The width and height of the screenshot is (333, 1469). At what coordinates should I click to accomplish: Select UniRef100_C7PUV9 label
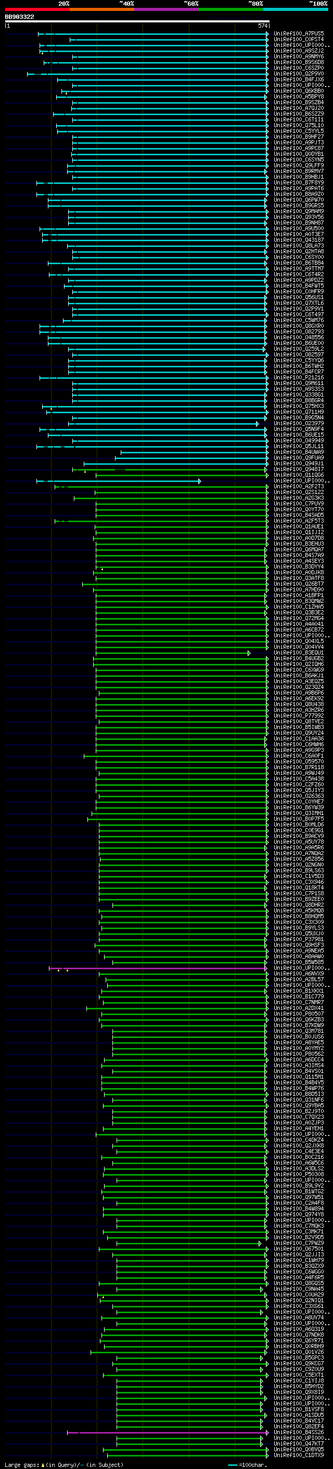[299, 503]
